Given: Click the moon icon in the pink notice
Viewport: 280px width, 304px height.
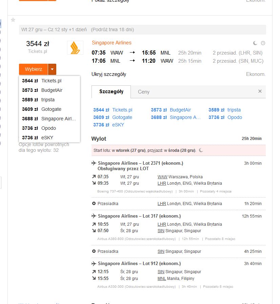Looking at the screenshot, I should (201, 150).
